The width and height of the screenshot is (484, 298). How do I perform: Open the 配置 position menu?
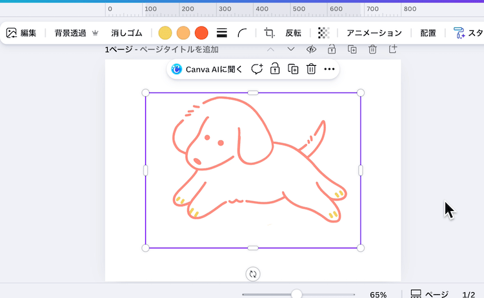point(428,33)
